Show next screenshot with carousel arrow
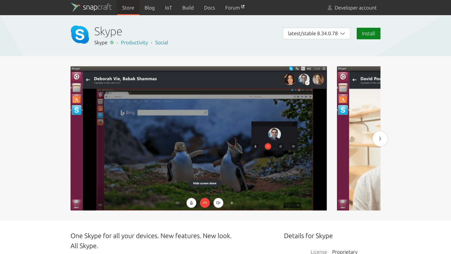Image resolution: width=451 pixels, height=254 pixels. pos(380,138)
